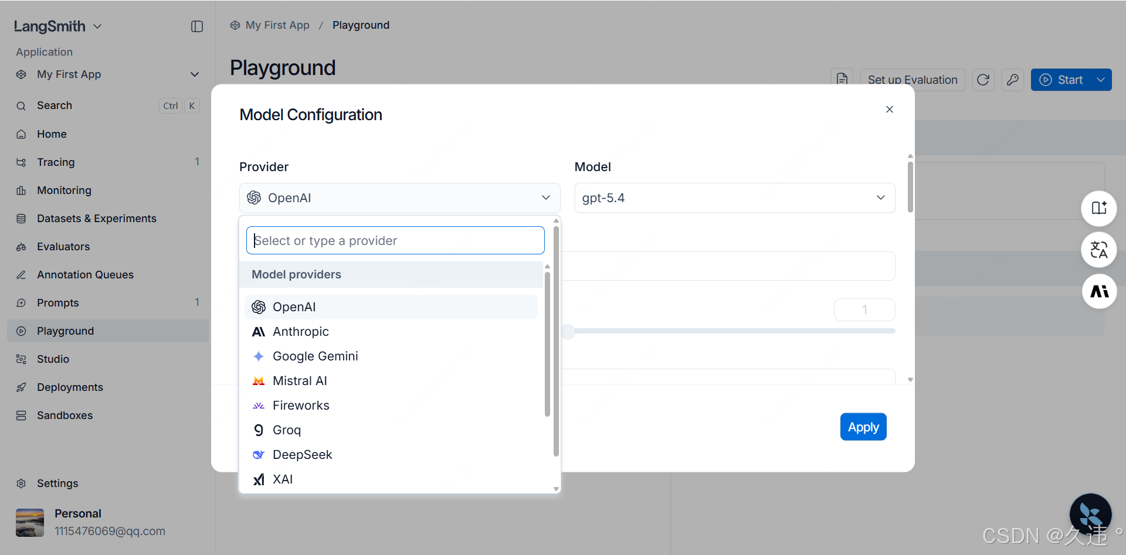Click the dark floating assistant bubble

[1091, 515]
